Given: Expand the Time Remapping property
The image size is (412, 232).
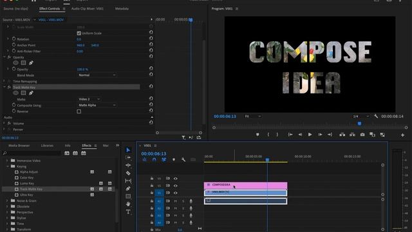Looking at the screenshot, I should click(4, 81).
